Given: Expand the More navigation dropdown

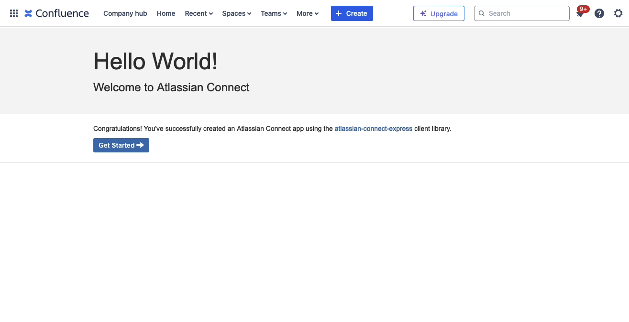Looking at the screenshot, I should tap(307, 13).
